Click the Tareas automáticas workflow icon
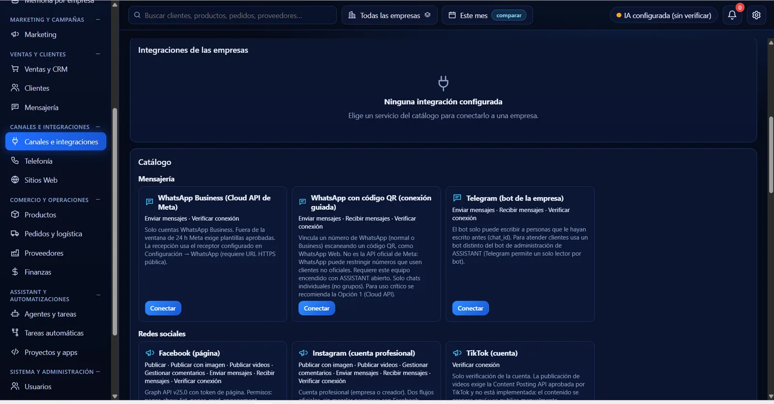The height and width of the screenshot is (404, 774). tap(15, 332)
